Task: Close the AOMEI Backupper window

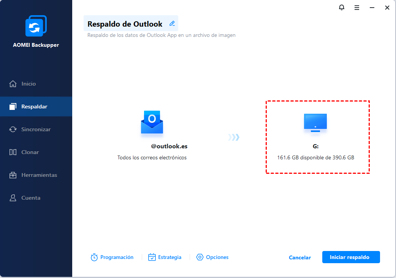Action: point(387,8)
